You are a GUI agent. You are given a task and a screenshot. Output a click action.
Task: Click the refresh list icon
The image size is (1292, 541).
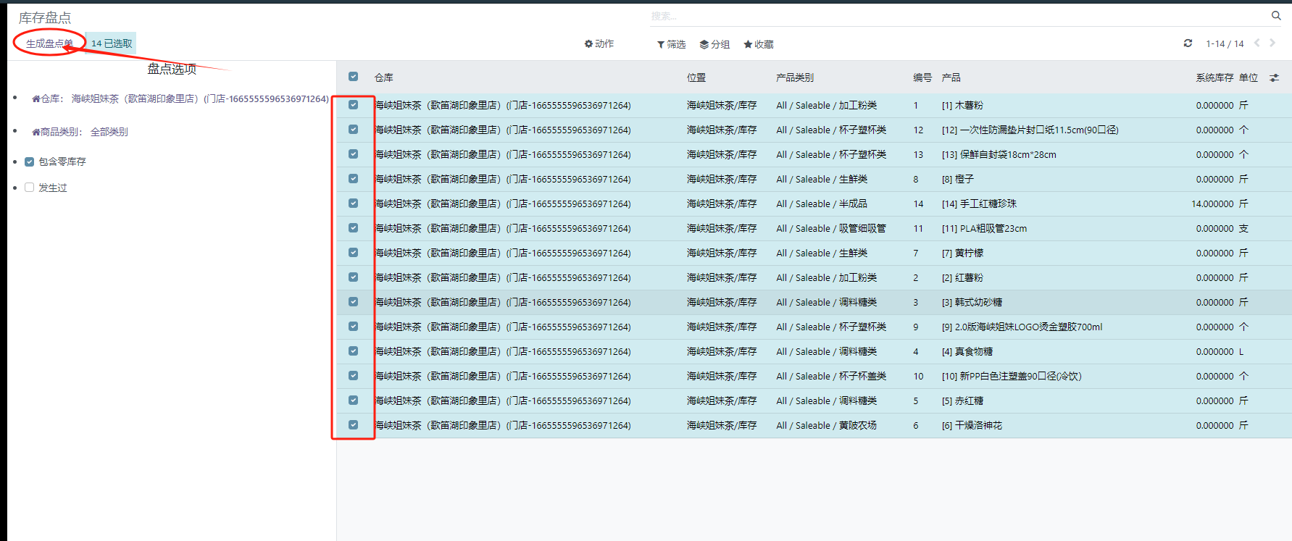(x=1188, y=43)
